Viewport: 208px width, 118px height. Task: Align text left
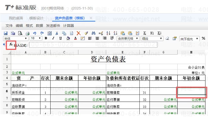[x=90, y=38]
